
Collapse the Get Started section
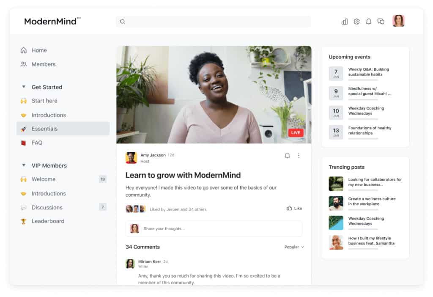24,87
